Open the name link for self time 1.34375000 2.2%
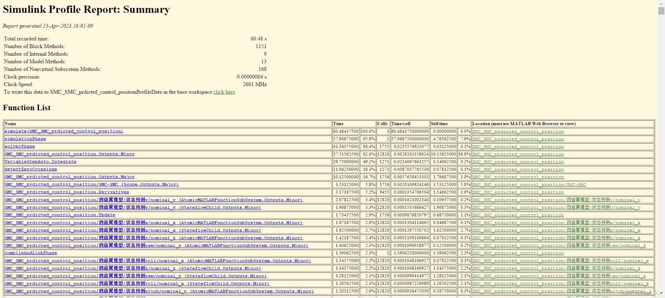The width and height of the screenshot is (665, 298). coord(133,268)
